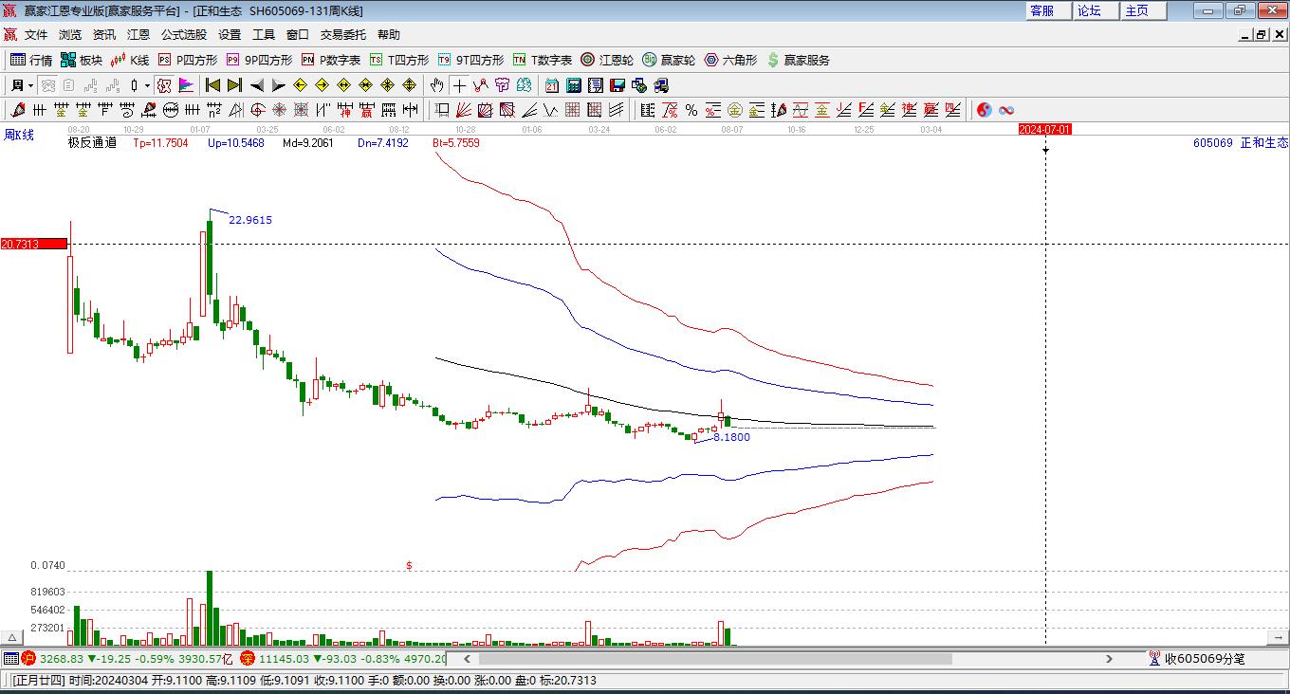Open the 帮助 menu
The width and height of the screenshot is (1290, 694).
389,34
